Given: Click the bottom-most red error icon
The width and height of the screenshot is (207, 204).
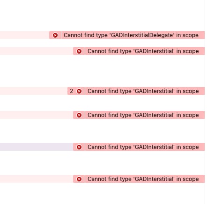Looking at the screenshot, I should tap(79, 179).
